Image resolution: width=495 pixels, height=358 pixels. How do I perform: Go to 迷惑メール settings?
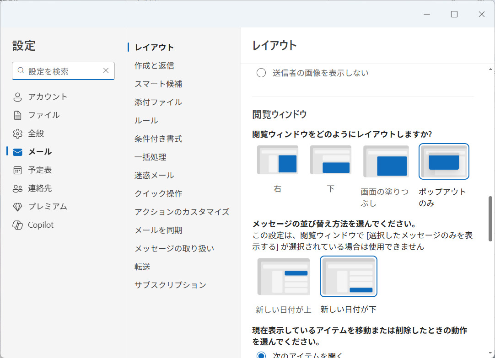point(154,175)
